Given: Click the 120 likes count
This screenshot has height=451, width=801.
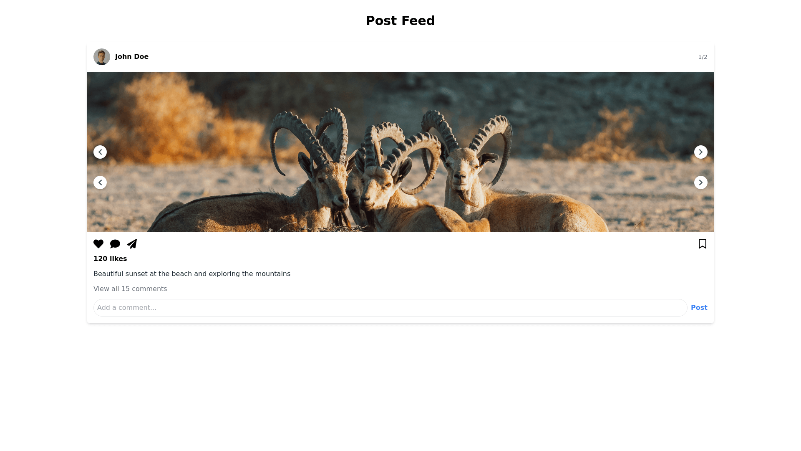Looking at the screenshot, I should tap(110, 259).
